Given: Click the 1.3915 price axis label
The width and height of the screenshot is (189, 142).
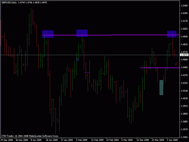Looking at the screenshot, I should (184, 106).
